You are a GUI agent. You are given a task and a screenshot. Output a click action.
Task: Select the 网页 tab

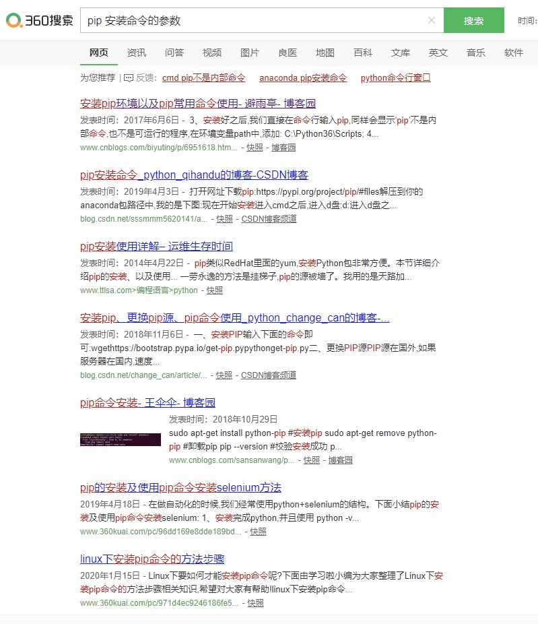[98, 53]
